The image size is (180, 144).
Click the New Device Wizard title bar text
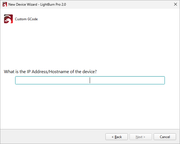click(x=22, y=4)
